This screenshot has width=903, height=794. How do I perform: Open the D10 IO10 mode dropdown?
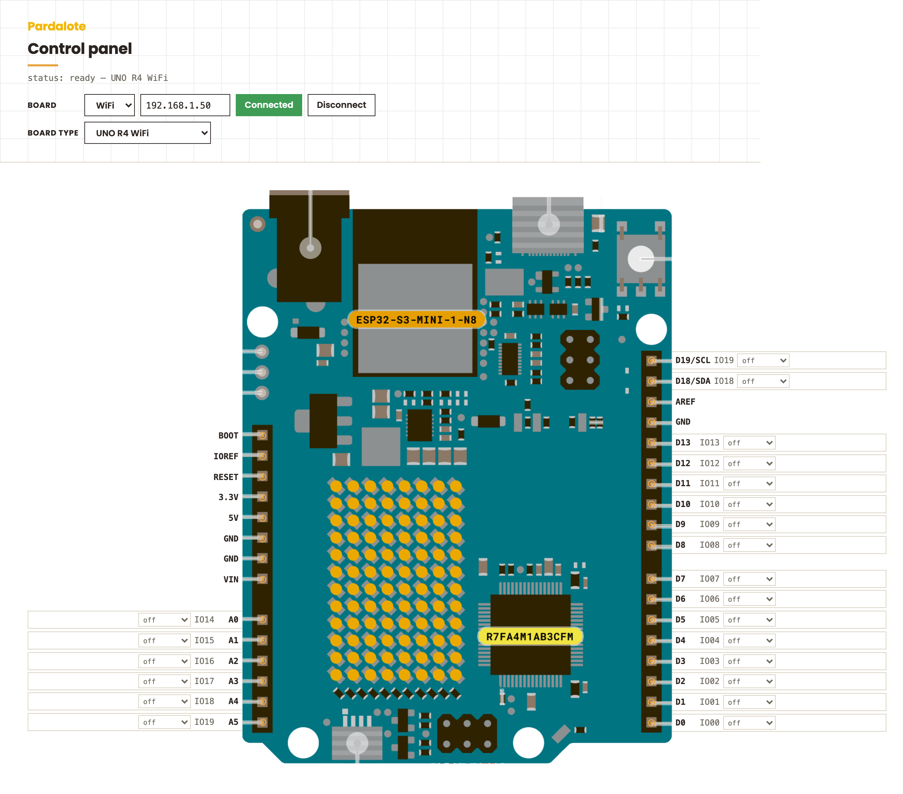coord(749,504)
